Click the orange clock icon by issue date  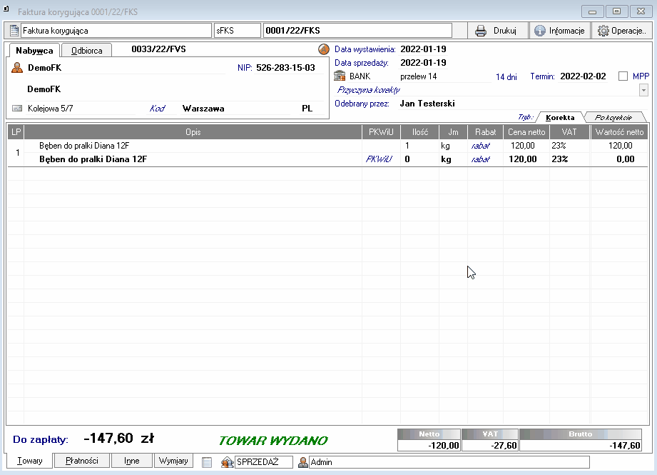point(323,49)
